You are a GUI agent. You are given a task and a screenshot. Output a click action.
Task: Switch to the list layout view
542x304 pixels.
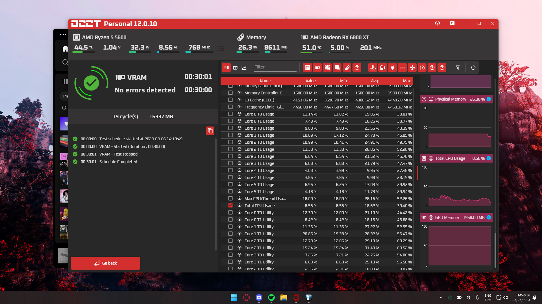[226, 68]
